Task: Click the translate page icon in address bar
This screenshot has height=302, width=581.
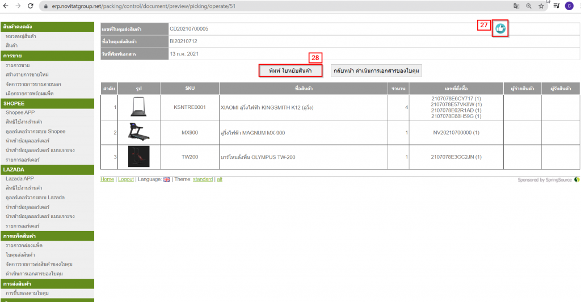Action: 516,6
